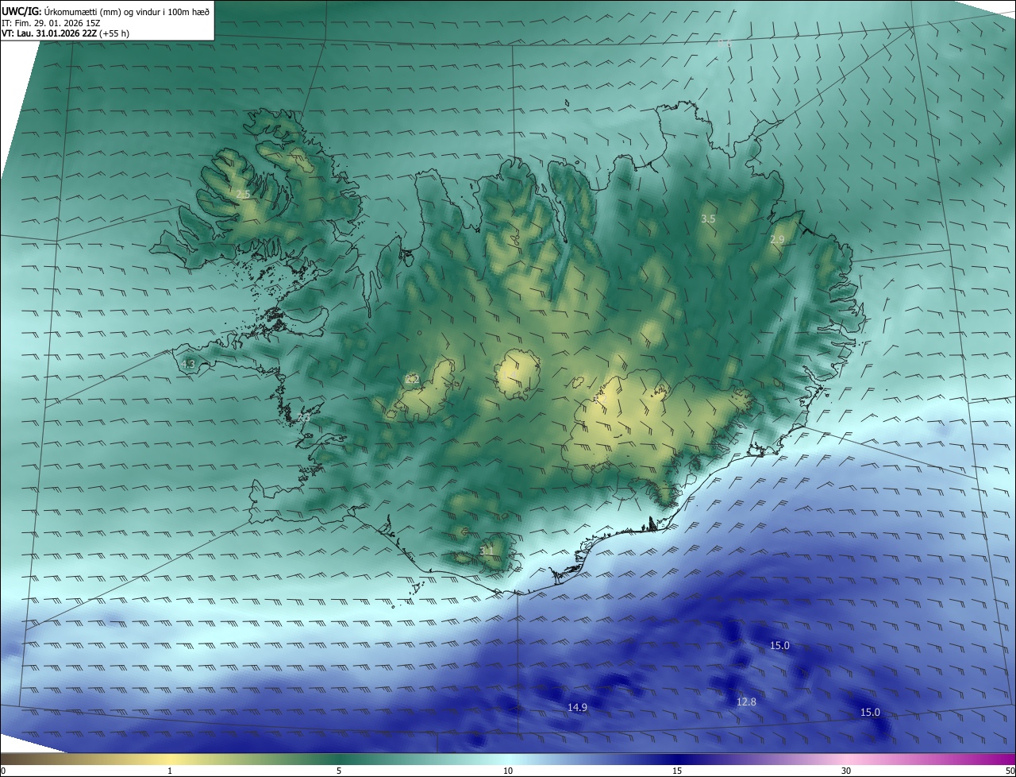
Task: Click the 1 tick on the color scale
Action: [170, 771]
